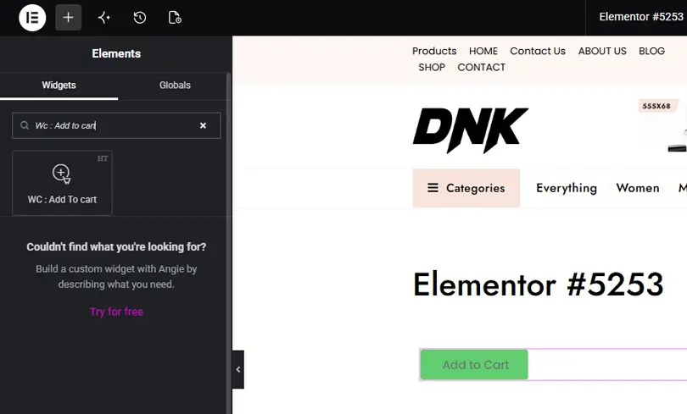This screenshot has width=687, height=414.
Task: Collapse the panel with the arrow handle
Action: (238, 369)
